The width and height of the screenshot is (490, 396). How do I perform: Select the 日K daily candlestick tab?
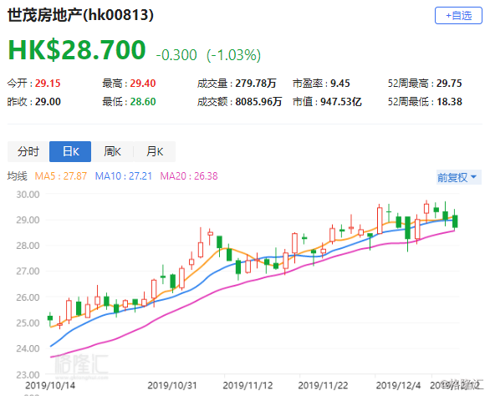click(x=70, y=151)
